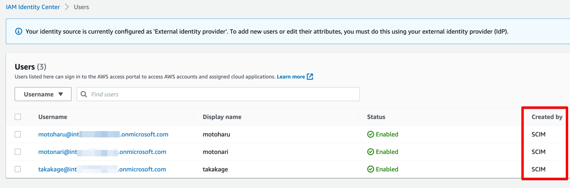Viewport: 570px width, 188px height.
Task: Click the Users (3) table heading
Action: [31, 67]
